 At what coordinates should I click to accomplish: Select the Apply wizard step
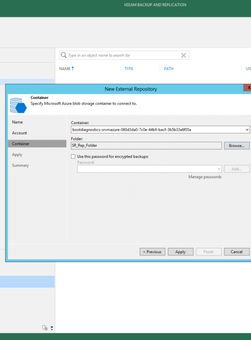[x=17, y=155]
